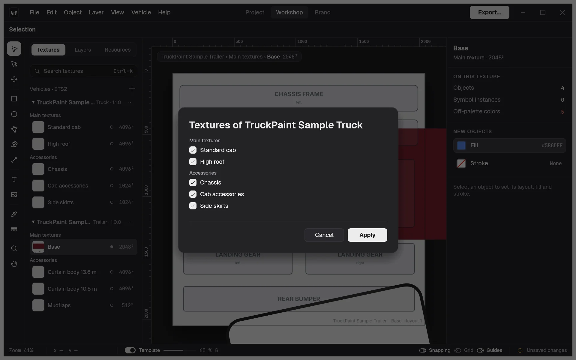This screenshot has width=576, height=360.
Task: Uncheck the High roof checkbox
Action: click(x=193, y=162)
